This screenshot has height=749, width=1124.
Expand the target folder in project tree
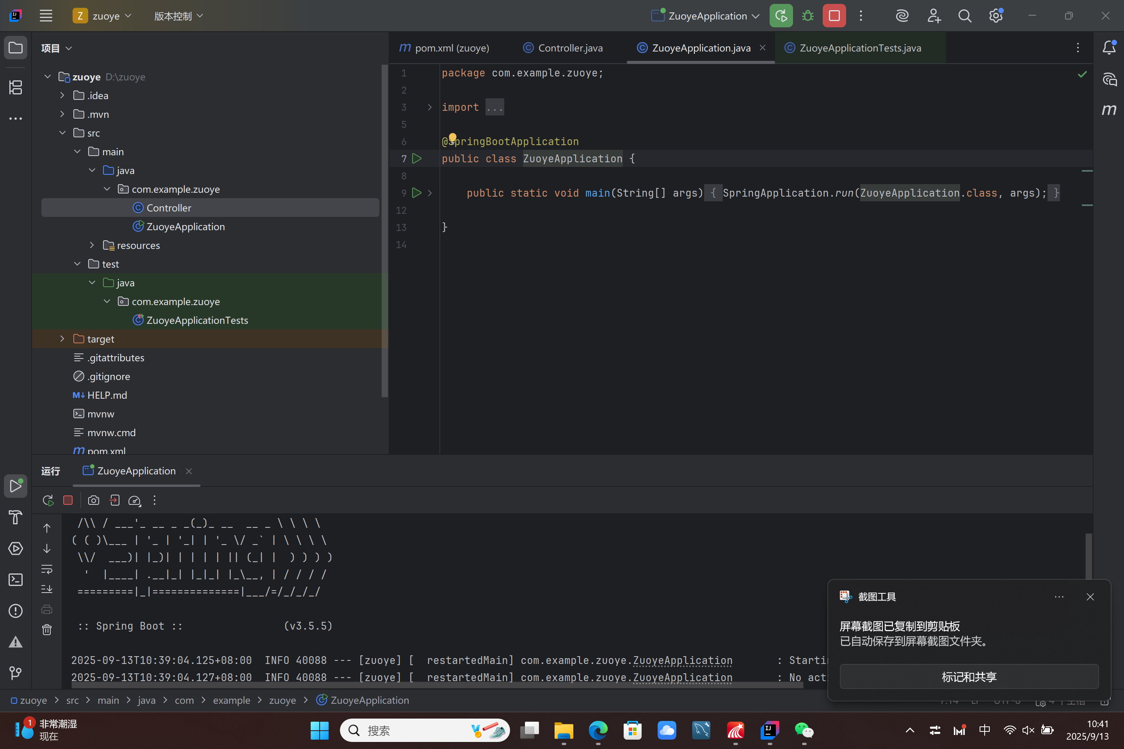[x=62, y=339]
